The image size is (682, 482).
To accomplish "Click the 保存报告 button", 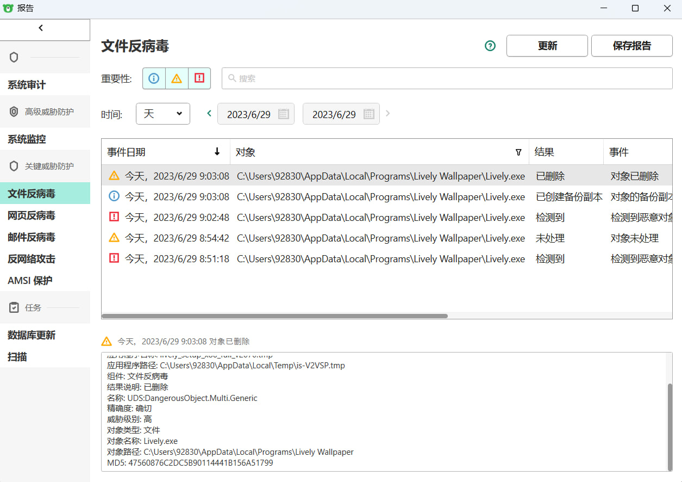I will point(631,46).
